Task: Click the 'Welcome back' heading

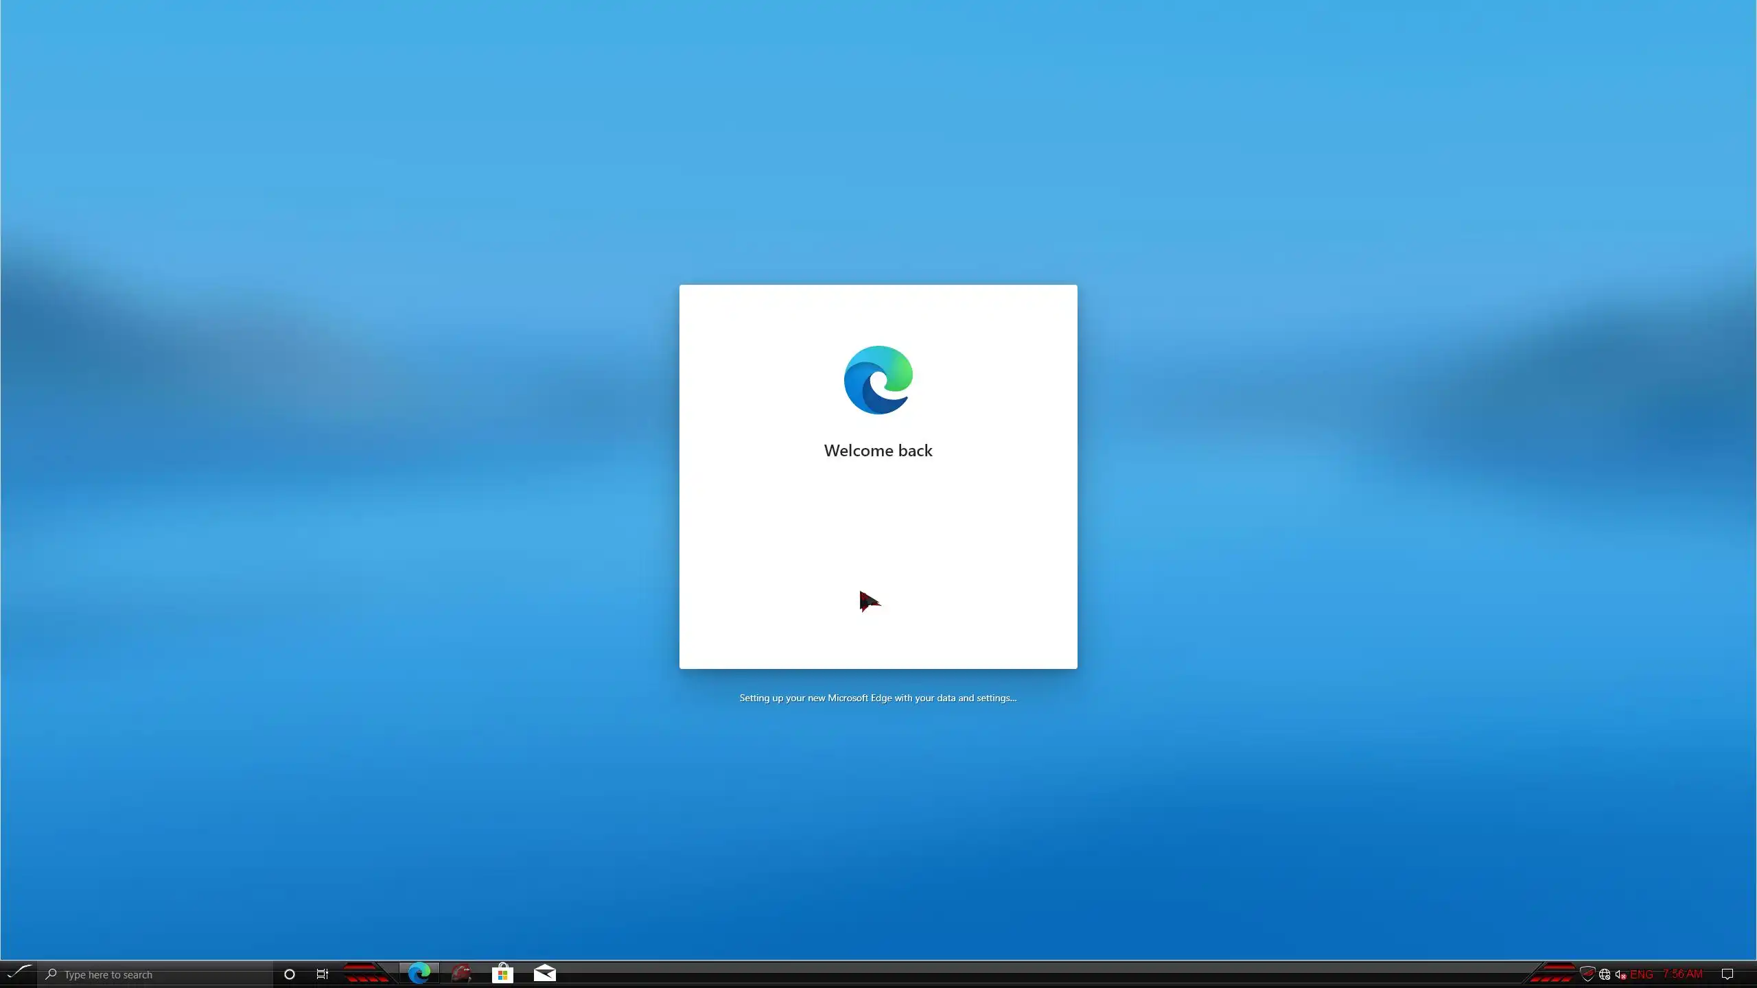Action: point(878,451)
